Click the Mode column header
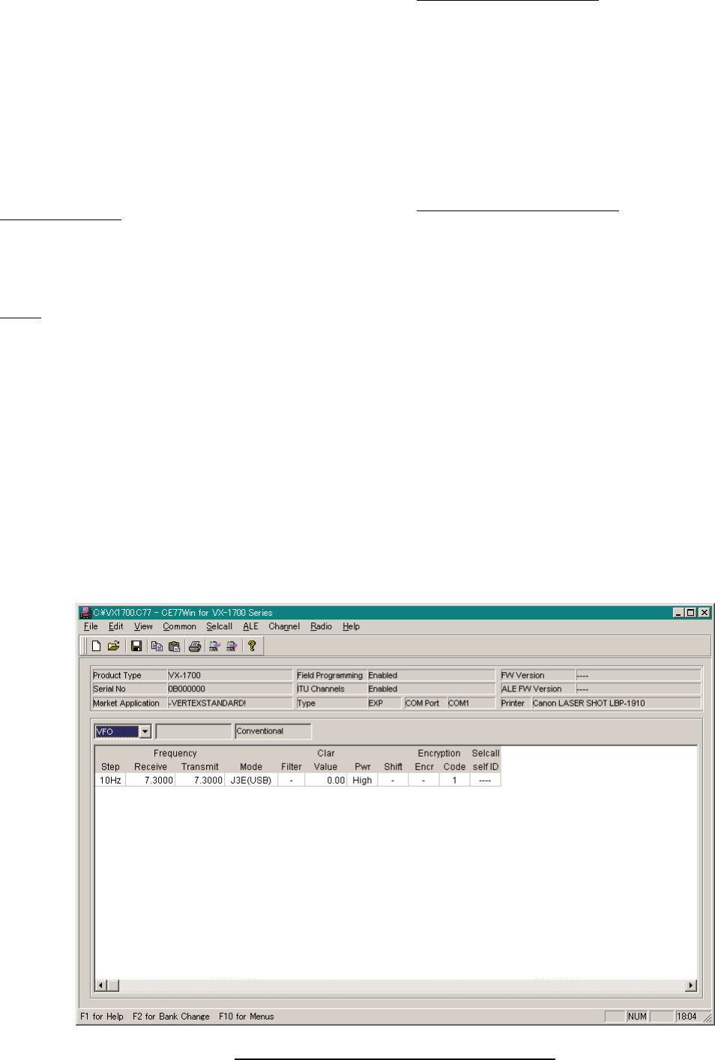This screenshot has height=1060, width=715. [251, 766]
